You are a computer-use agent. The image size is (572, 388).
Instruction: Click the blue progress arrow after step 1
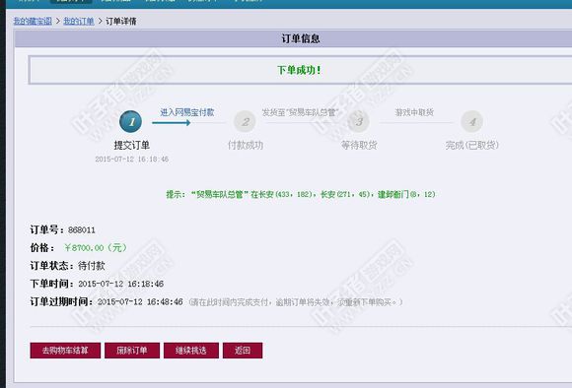pos(171,123)
